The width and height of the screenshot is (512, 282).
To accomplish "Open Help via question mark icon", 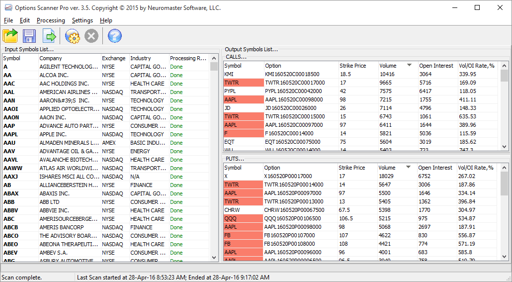I will (x=115, y=36).
